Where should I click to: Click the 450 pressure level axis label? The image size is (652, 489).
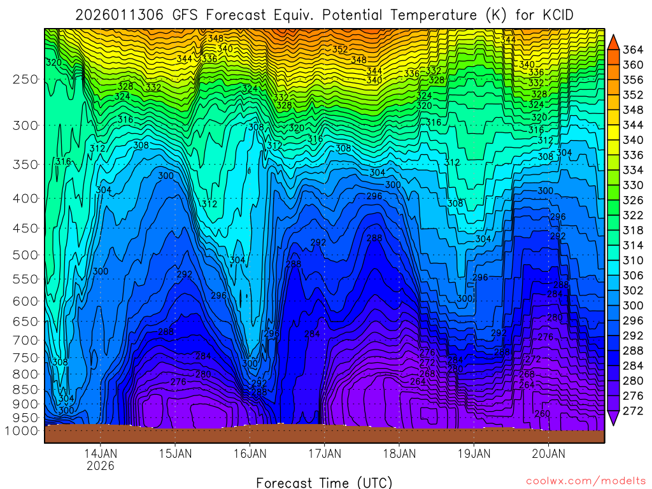25,228
